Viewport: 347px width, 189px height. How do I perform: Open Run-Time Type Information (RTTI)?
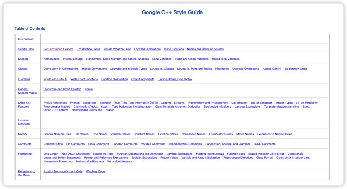click(x=136, y=103)
